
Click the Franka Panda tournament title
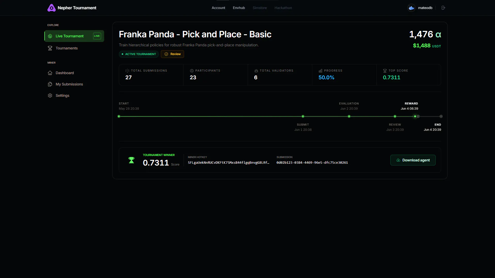195,34
